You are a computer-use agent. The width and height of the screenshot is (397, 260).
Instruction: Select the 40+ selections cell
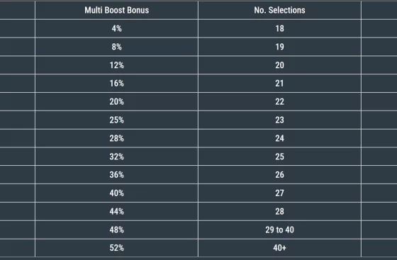pos(279,248)
